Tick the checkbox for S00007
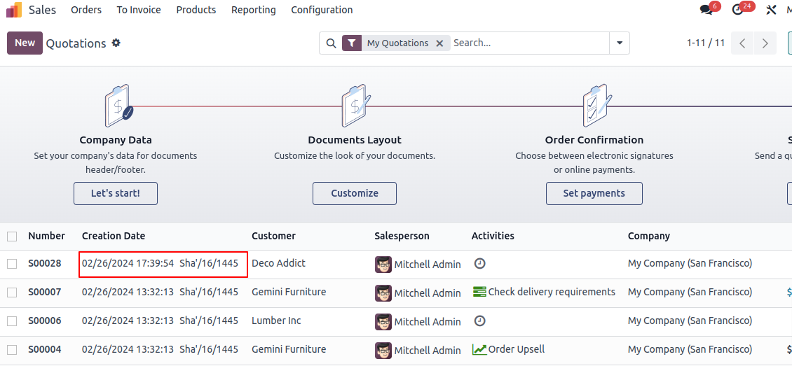This screenshot has height=366, width=792. (x=12, y=293)
